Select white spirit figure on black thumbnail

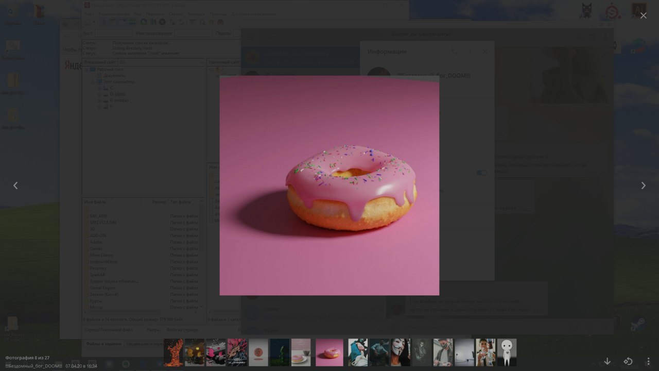pyautogui.click(x=507, y=352)
